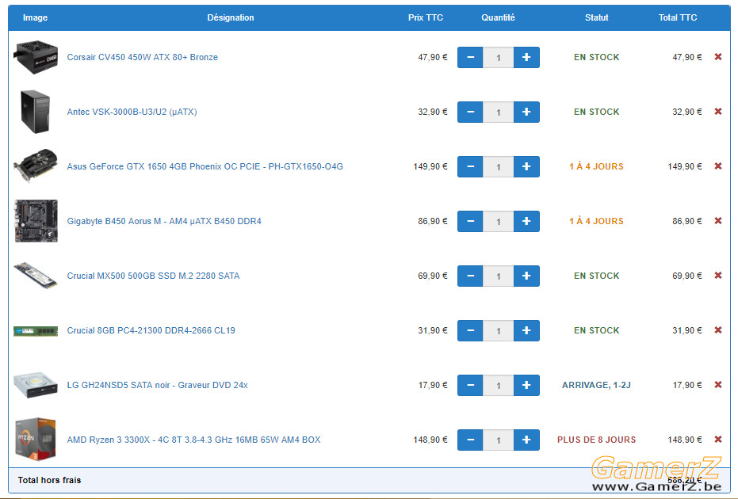Screen dimensions: 738x499
Task: Click the Désignation column header
Action: 231,17
